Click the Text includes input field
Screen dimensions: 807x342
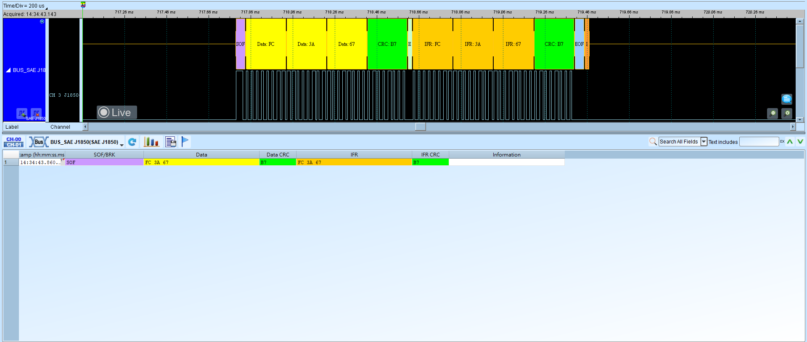pos(759,142)
